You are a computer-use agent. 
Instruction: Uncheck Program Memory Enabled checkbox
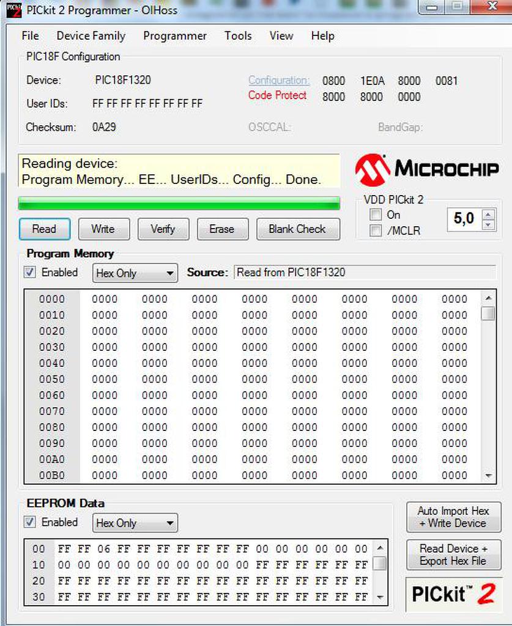29,272
